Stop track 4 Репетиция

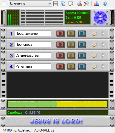click(x=82, y=66)
